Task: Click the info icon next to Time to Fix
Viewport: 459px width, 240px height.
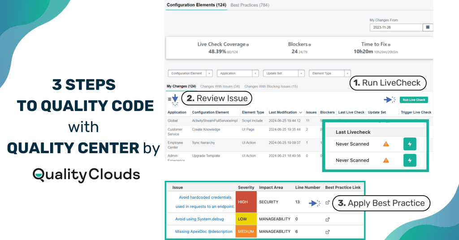Action: click(389, 45)
